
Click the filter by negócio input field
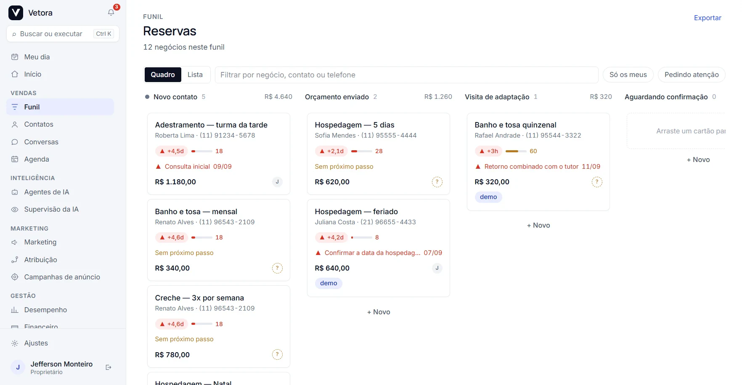pos(407,75)
